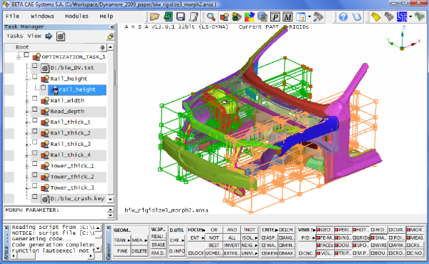
Task: Expand the Tower_thick_2 tree node
Action: [x=27, y=177]
